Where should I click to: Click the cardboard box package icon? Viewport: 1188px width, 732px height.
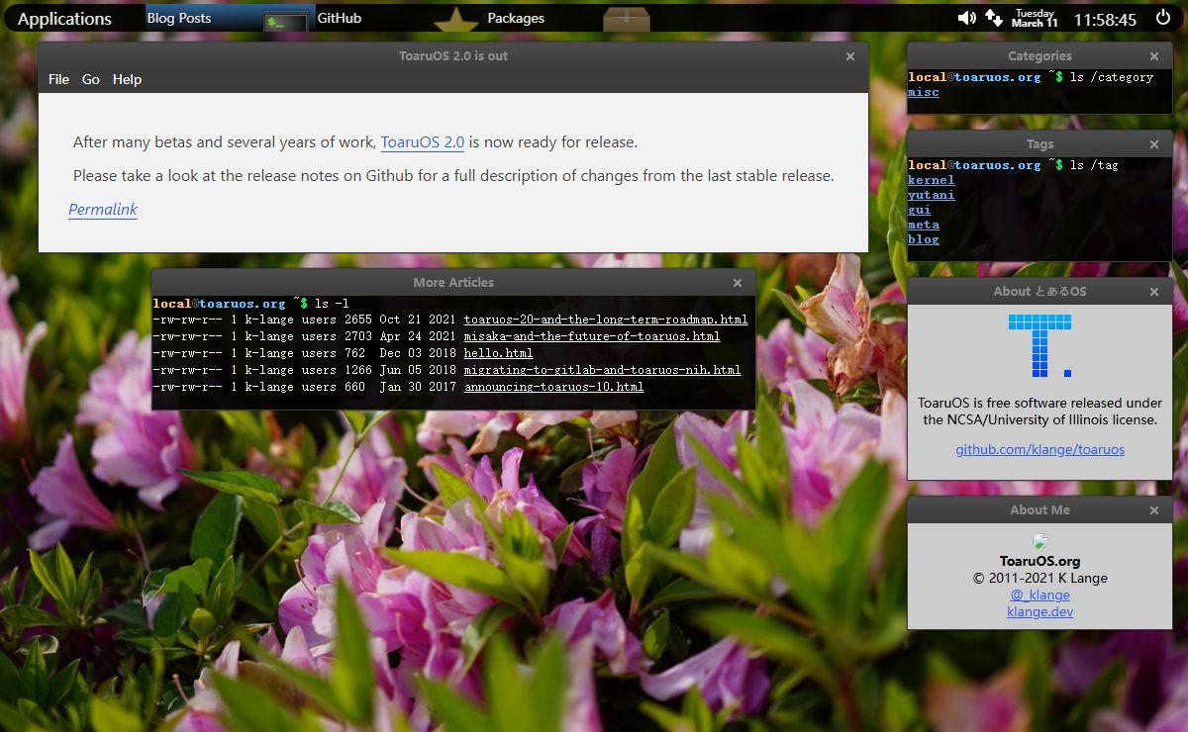click(x=626, y=19)
